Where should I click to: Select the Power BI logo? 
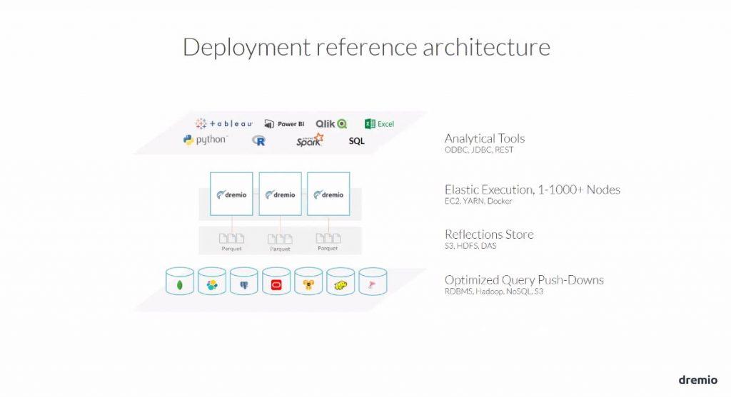tap(284, 123)
